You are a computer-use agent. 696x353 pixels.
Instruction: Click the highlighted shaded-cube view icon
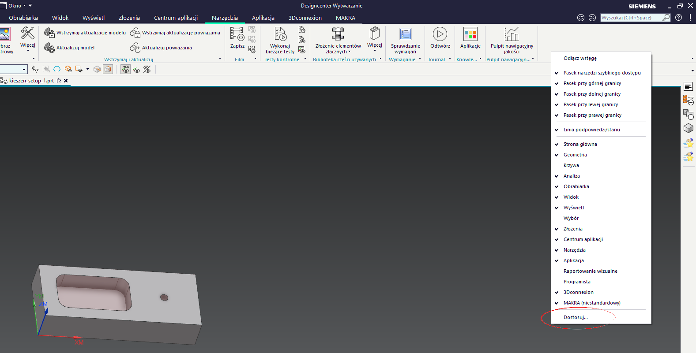click(108, 69)
